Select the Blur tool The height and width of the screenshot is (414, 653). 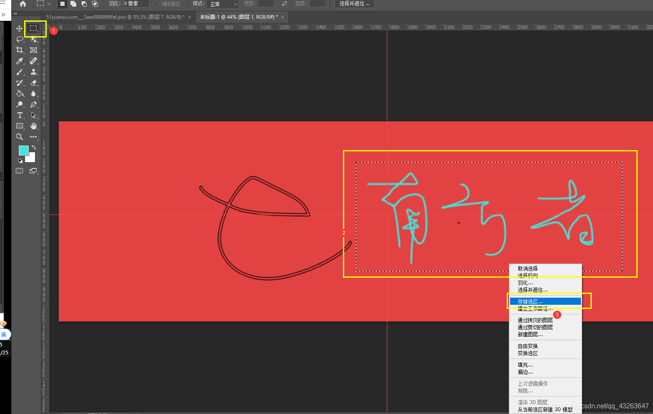click(33, 93)
